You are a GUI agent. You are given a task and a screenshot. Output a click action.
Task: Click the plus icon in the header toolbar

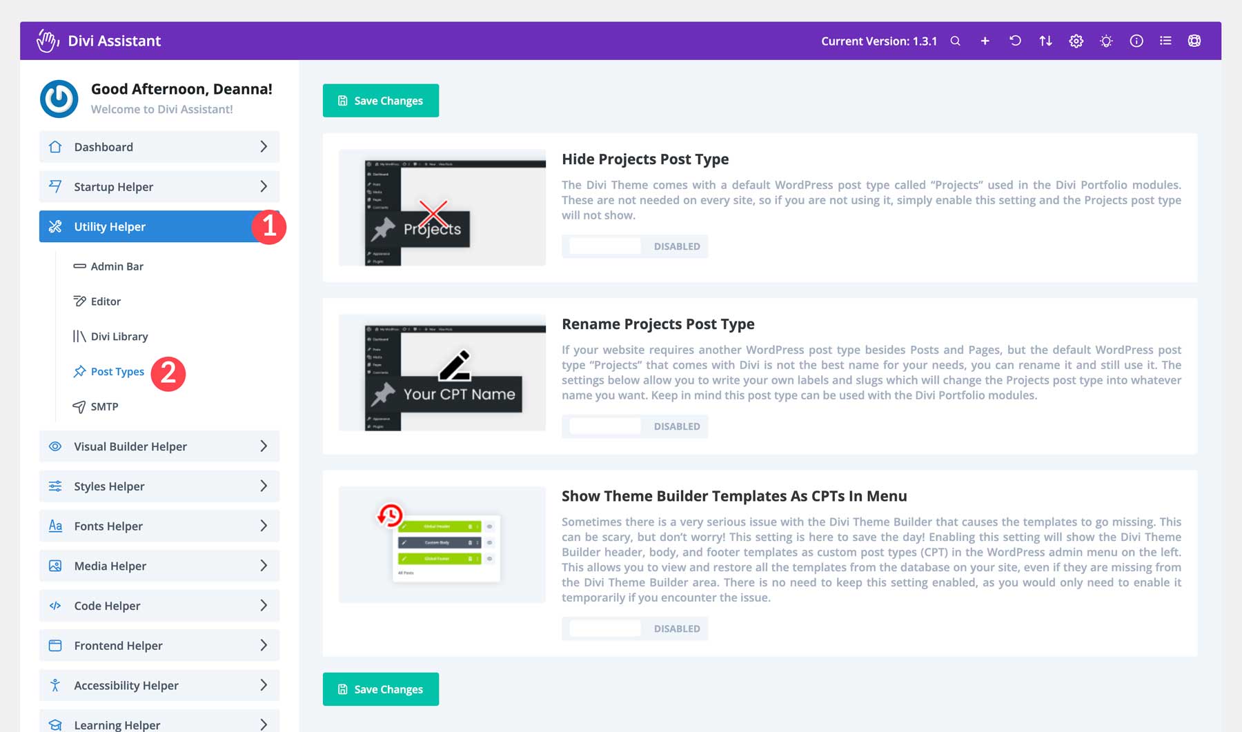(x=985, y=41)
